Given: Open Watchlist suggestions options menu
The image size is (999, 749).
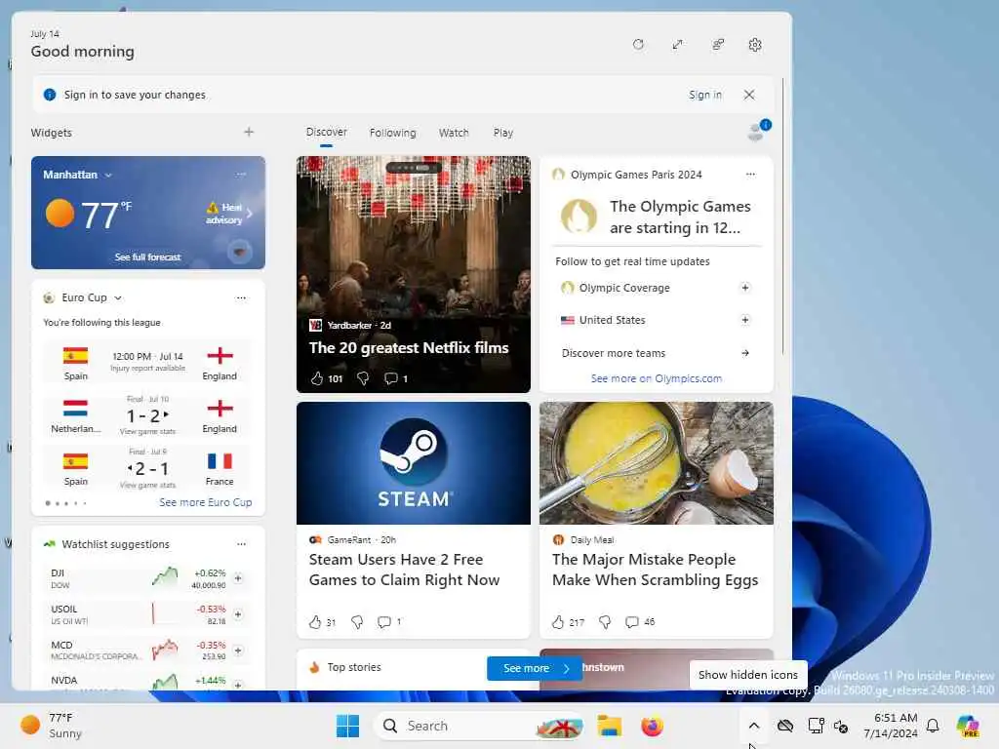Looking at the screenshot, I should (x=241, y=544).
